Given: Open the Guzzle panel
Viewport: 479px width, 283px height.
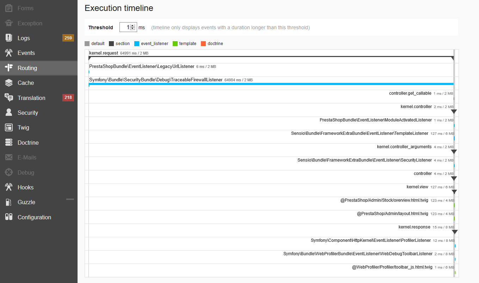Looking at the screenshot, I should (x=39, y=202).
